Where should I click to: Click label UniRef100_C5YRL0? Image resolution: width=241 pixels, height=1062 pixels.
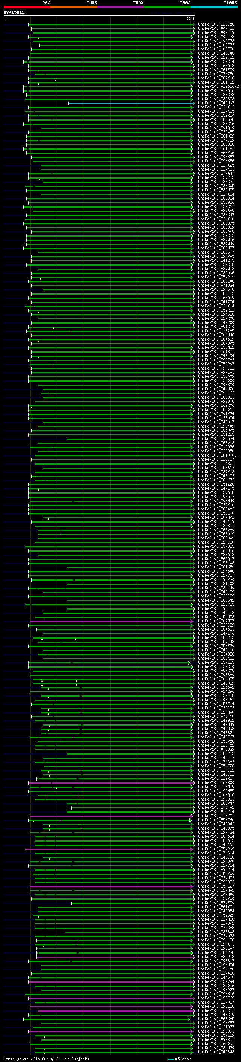point(216,115)
